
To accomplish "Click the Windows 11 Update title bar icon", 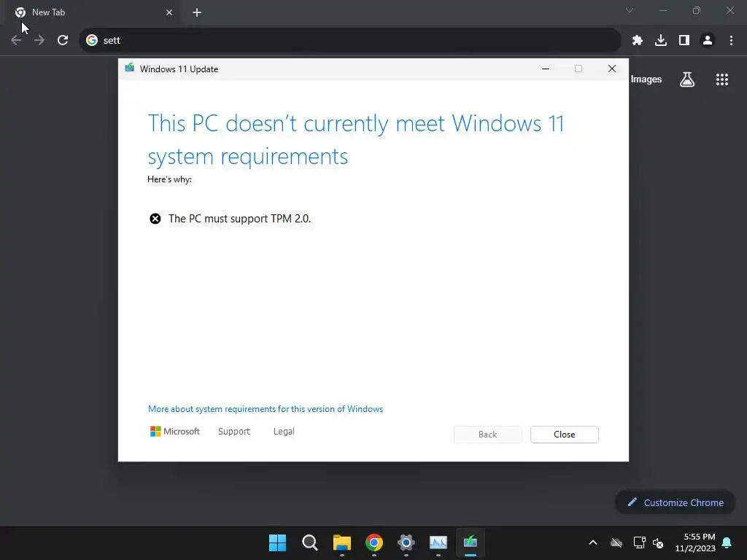I will (x=130, y=68).
